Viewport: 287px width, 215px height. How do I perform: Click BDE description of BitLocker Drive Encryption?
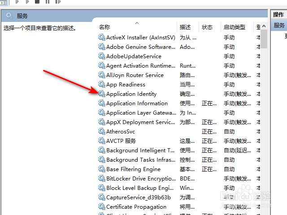click(187, 179)
